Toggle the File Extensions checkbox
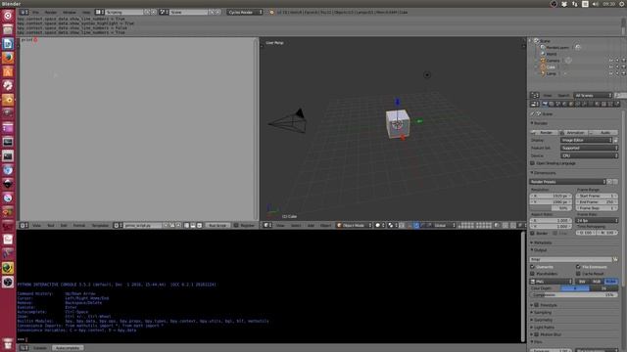 point(578,267)
